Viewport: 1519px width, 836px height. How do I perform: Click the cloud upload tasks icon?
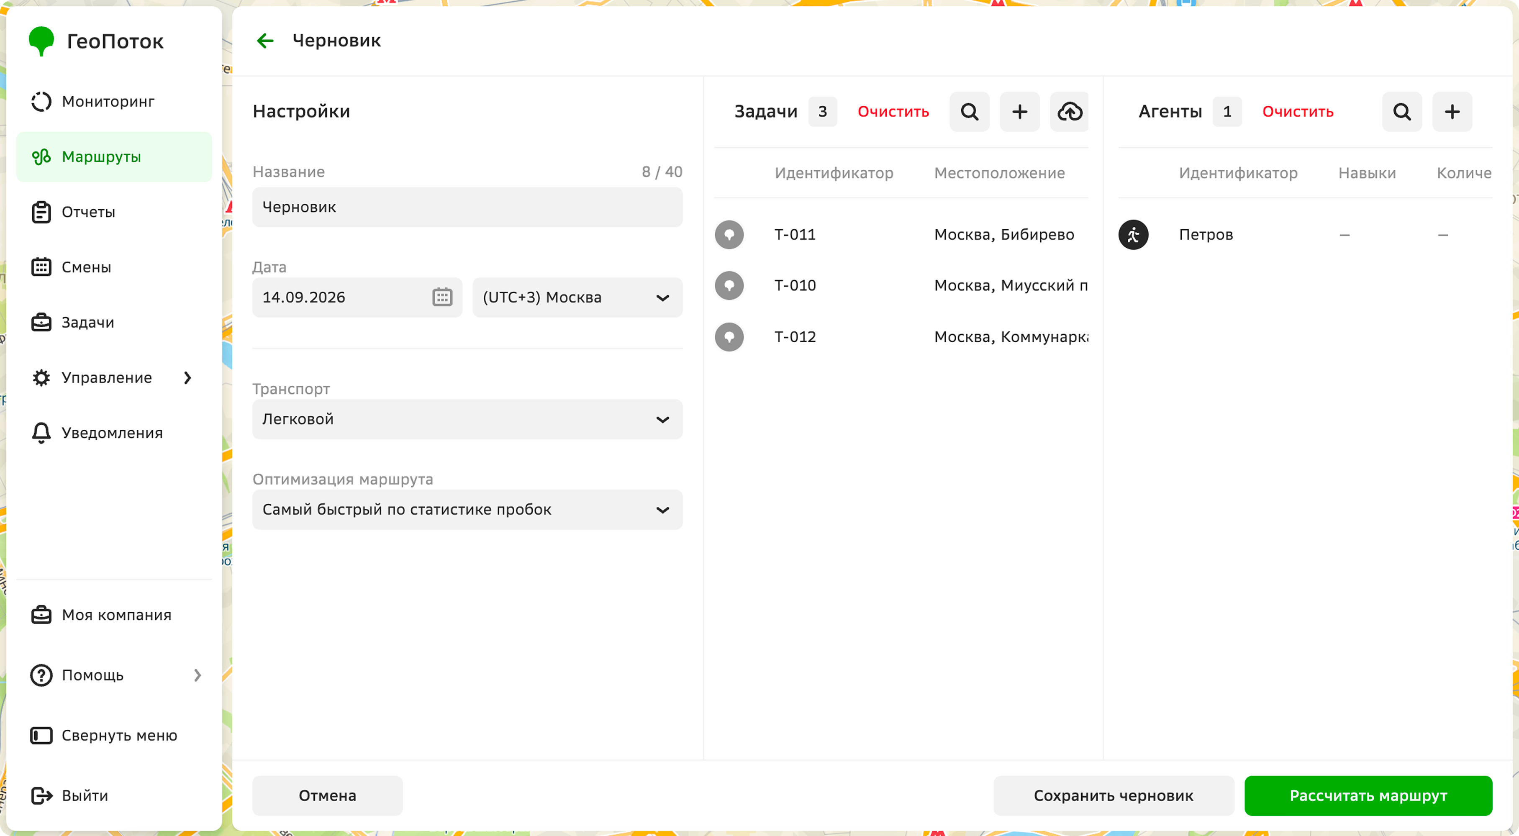(1070, 111)
